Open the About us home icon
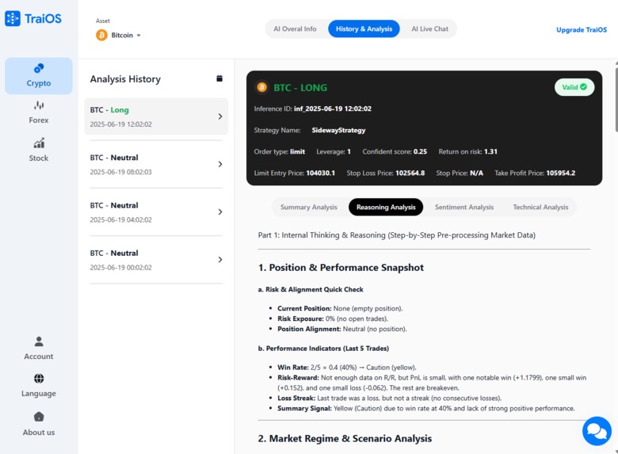 (x=39, y=417)
